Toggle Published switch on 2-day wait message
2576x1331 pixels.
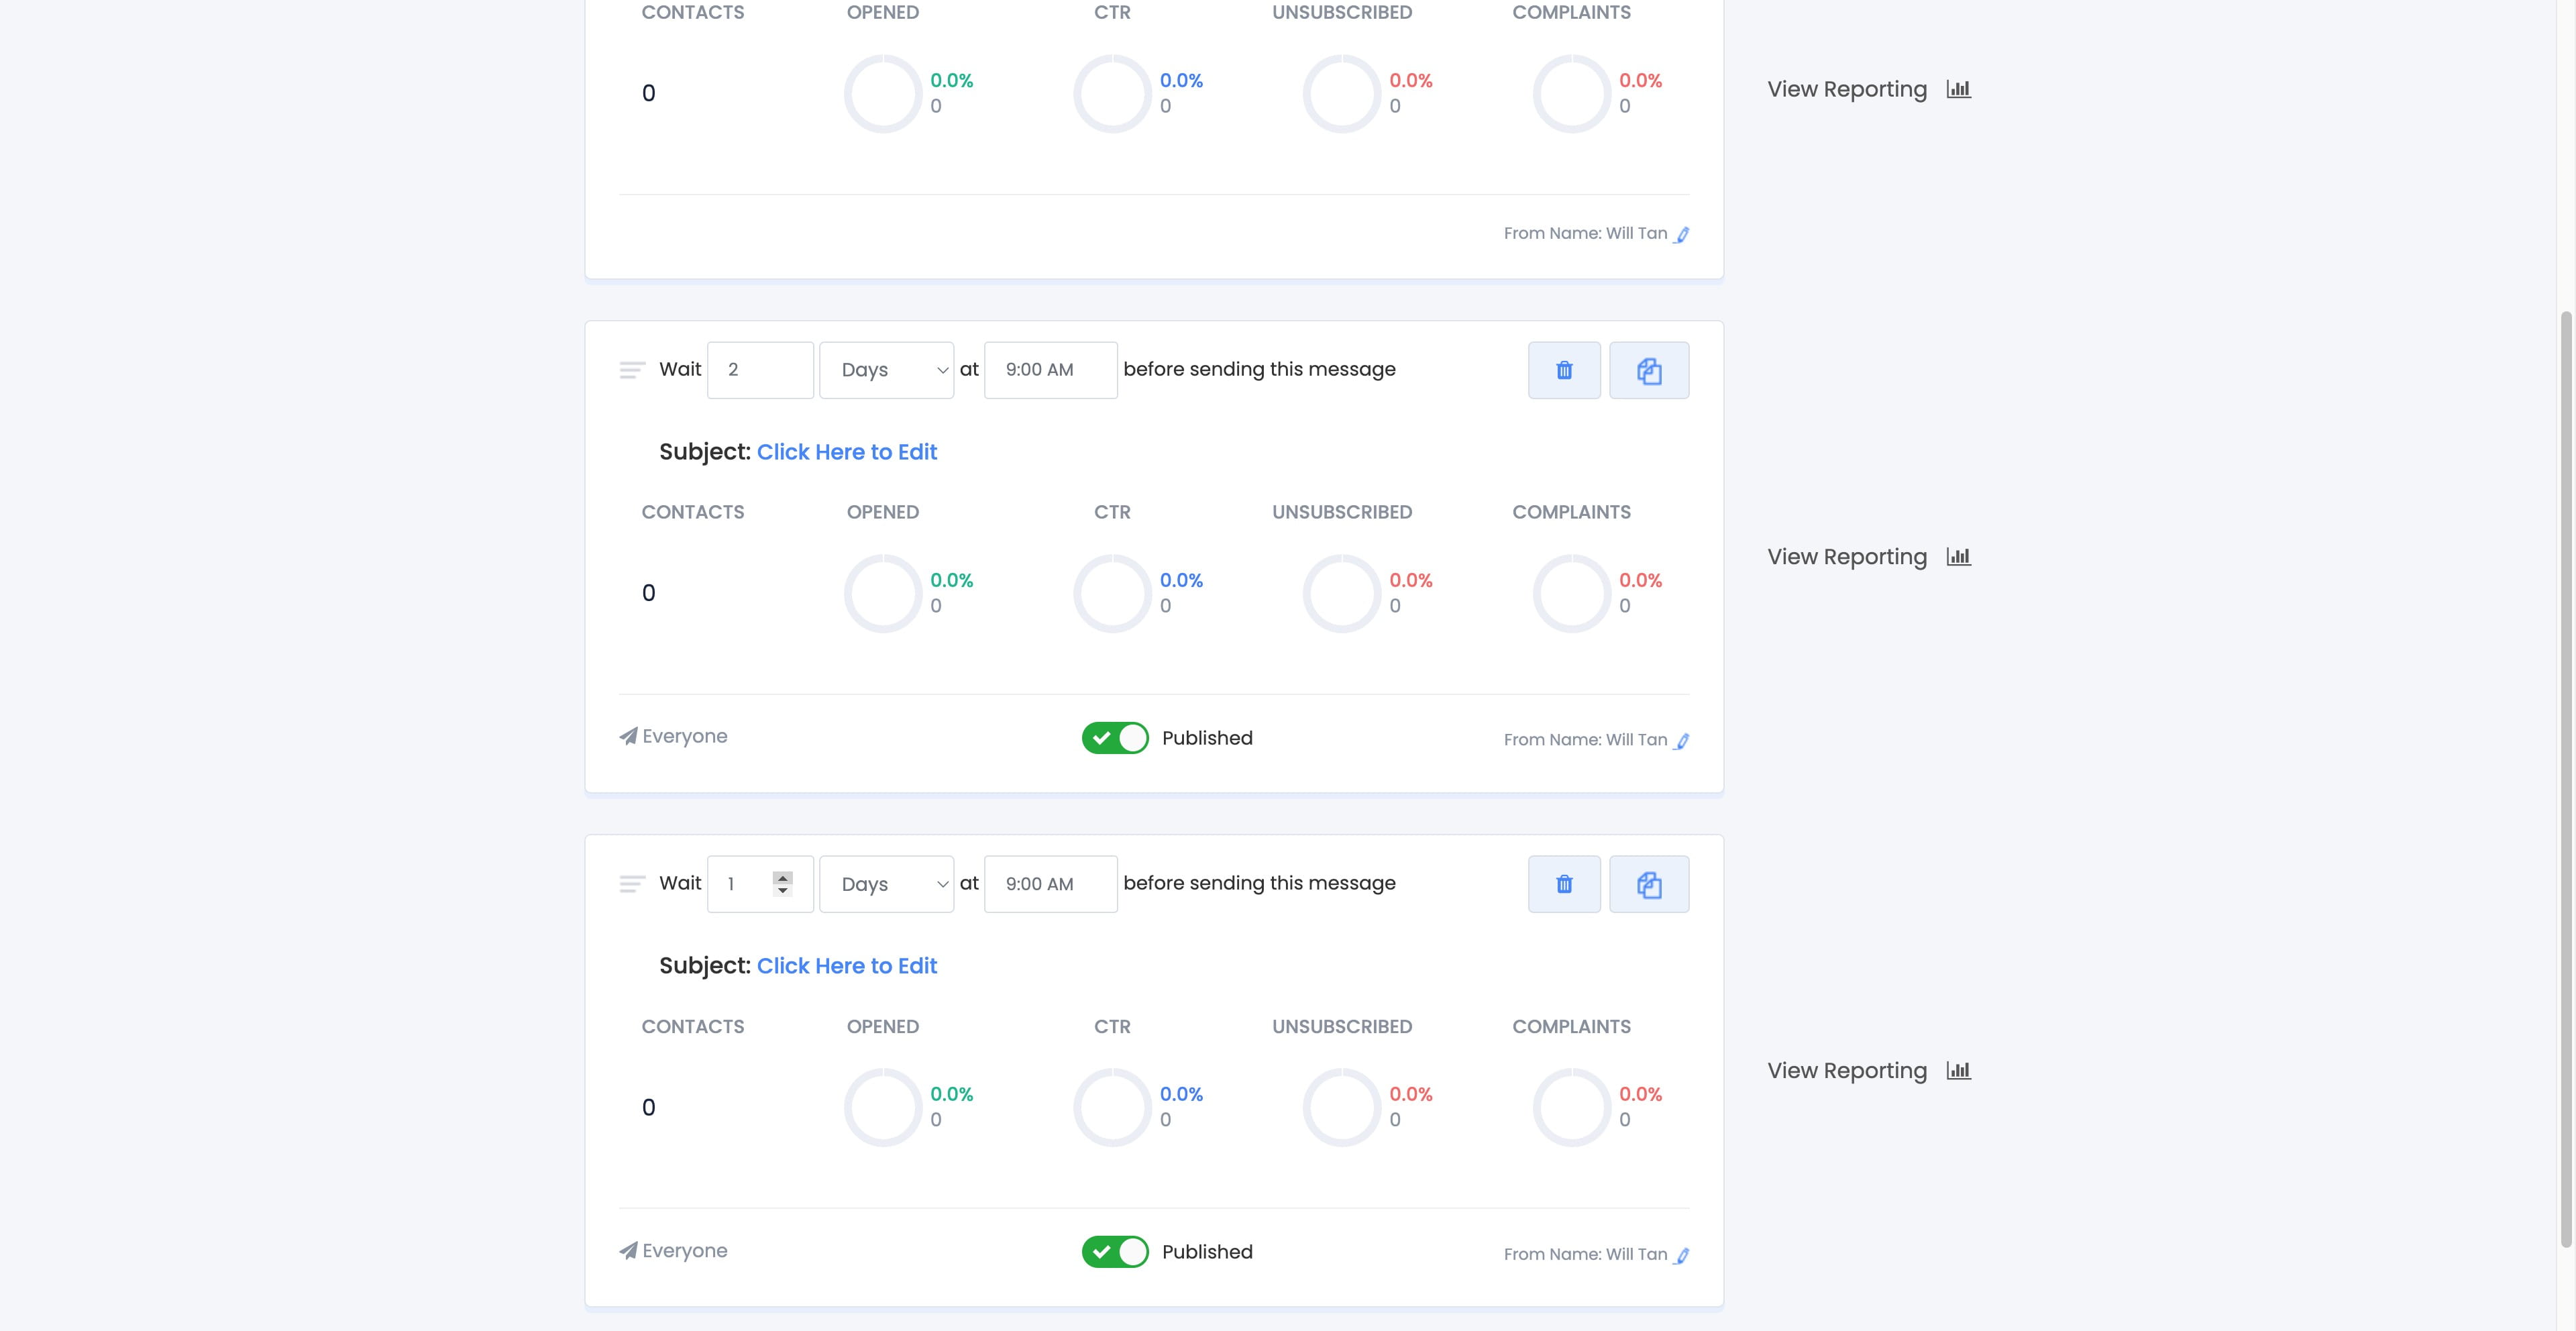click(1115, 738)
